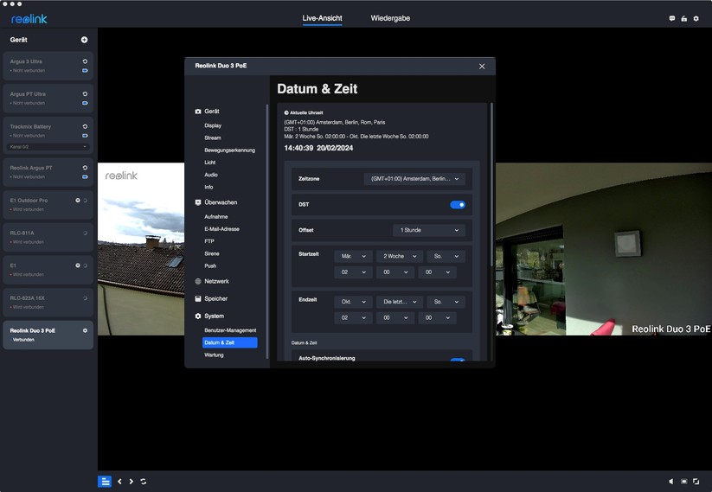Click the lock icon in top bar

click(684, 18)
